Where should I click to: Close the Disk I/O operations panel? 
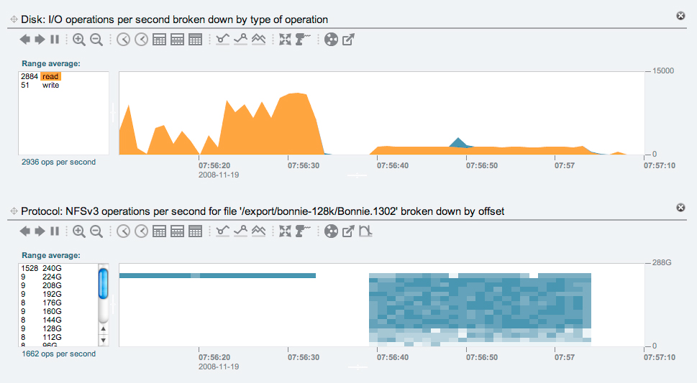680,16
